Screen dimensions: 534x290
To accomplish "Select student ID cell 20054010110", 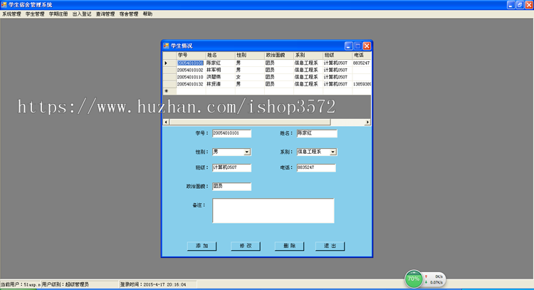I will pyautogui.click(x=191, y=77).
